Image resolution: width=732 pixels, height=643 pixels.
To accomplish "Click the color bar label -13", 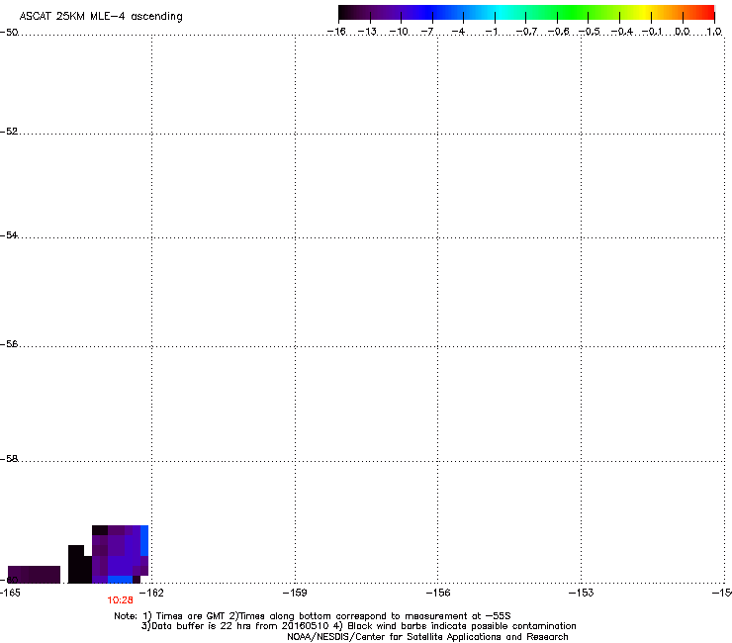I will coord(367,32).
